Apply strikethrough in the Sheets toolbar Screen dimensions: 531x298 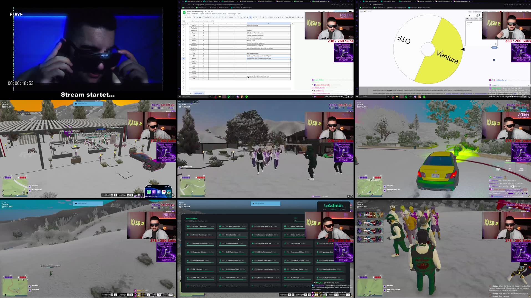coord(254,17)
